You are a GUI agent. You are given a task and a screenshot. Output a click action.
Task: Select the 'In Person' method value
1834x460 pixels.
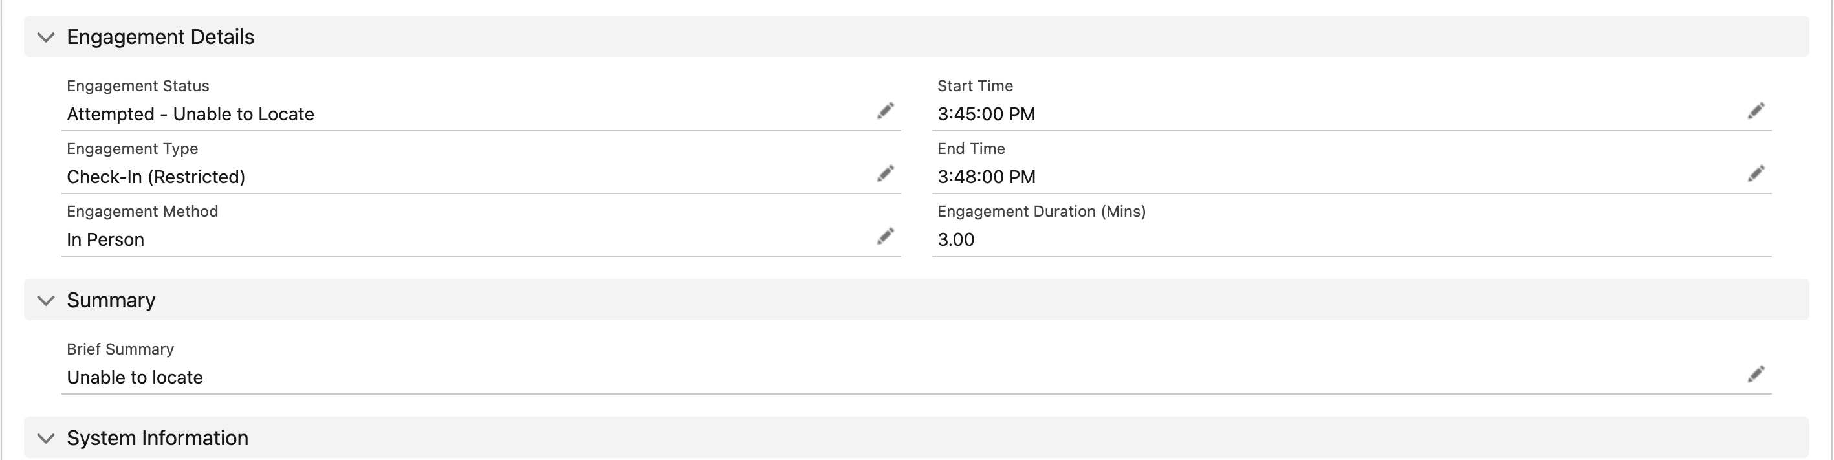point(105,239)
